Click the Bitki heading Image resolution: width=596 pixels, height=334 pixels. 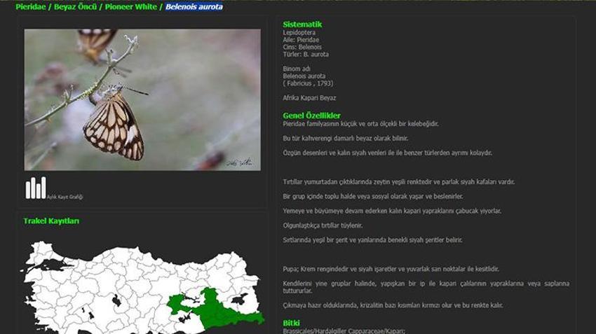click(291, 323)
